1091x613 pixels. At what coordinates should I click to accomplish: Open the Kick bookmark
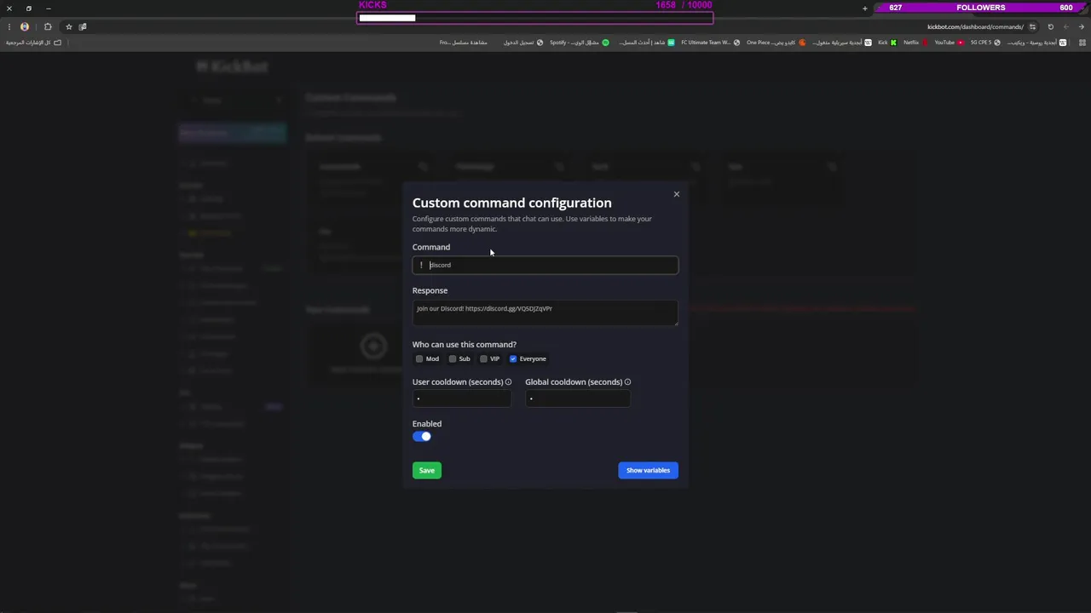point(887,43)
